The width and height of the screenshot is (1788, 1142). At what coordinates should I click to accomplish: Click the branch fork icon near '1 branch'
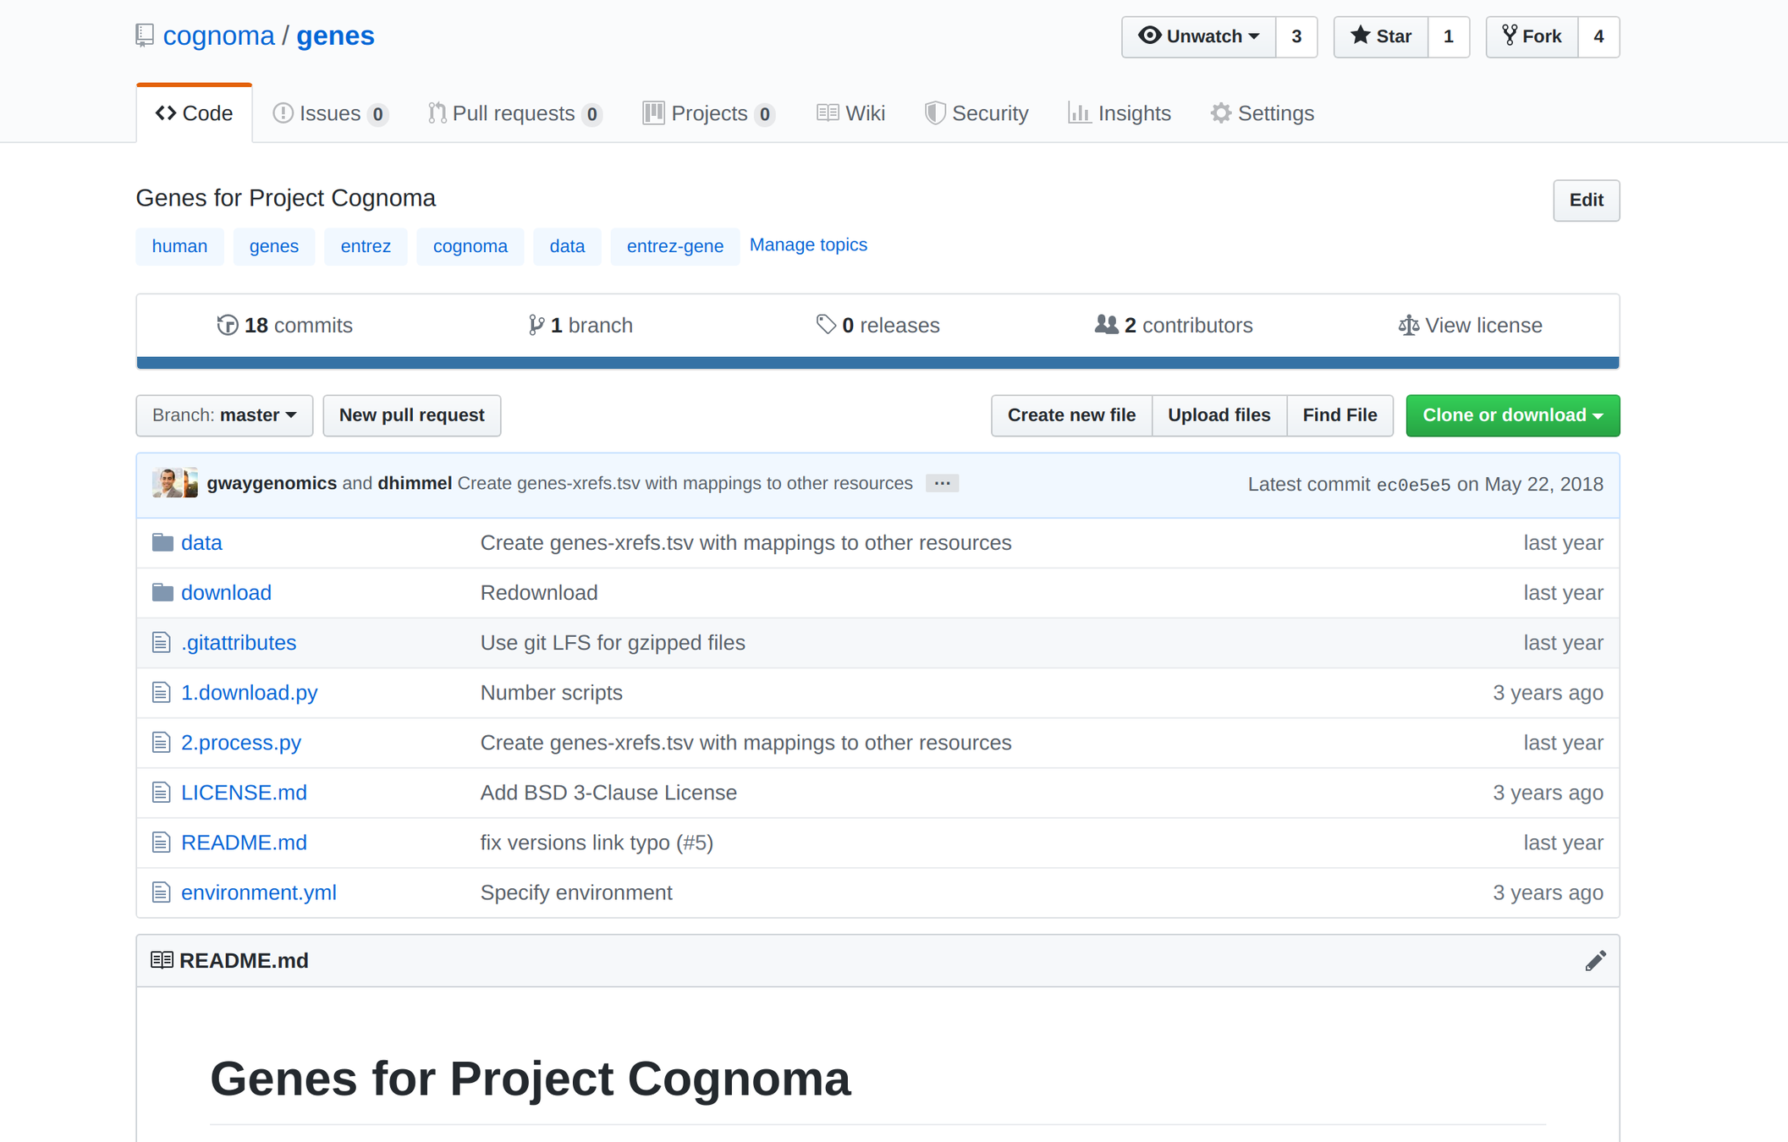pos(536,326)
